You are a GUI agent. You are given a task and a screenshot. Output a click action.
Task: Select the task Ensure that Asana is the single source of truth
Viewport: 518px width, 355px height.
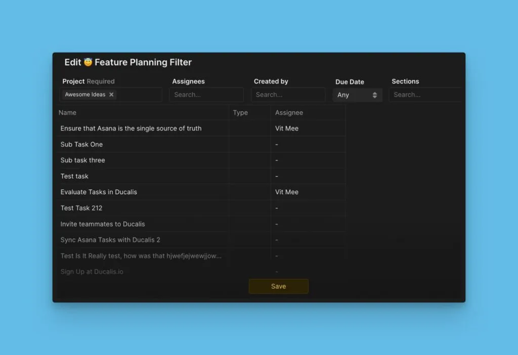(131, 128)
